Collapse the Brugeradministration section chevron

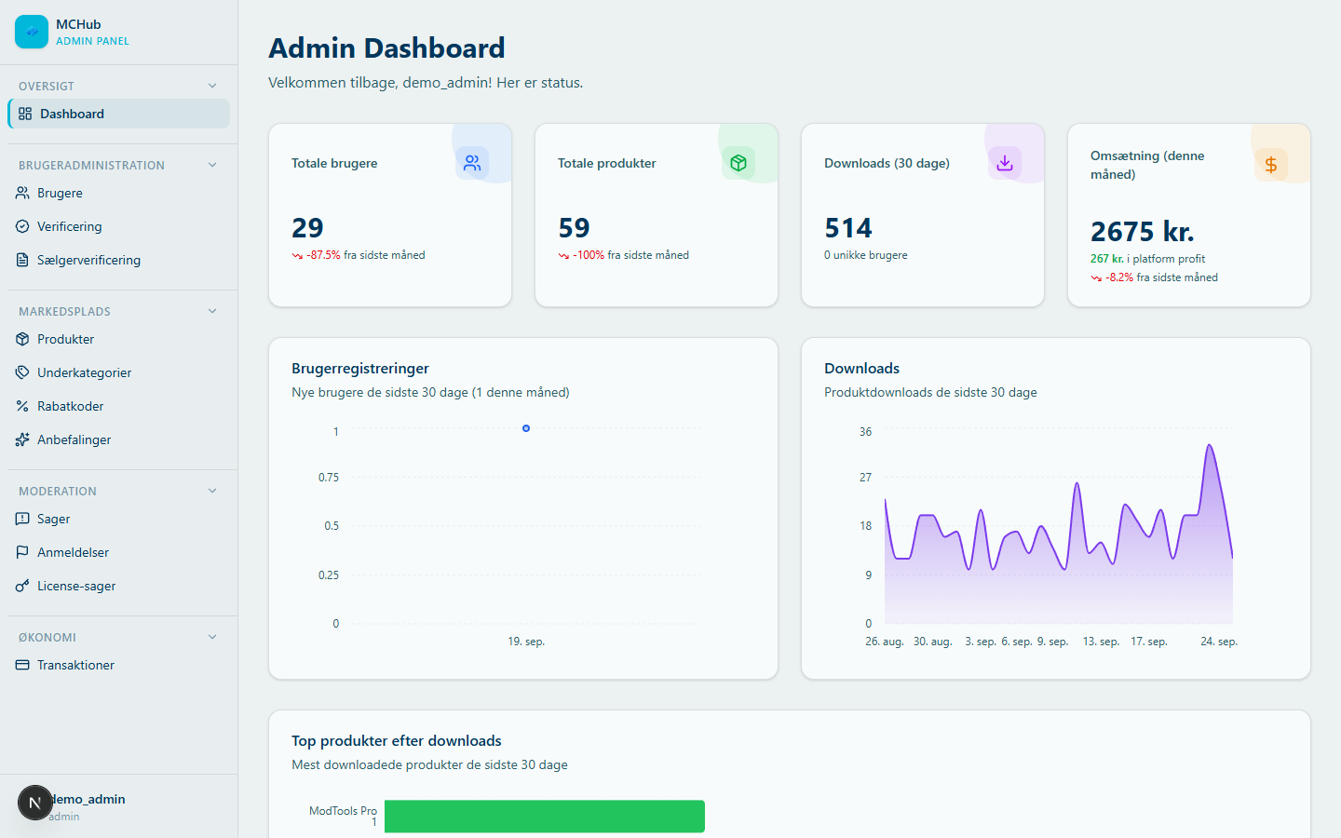(x=212, y=165)
